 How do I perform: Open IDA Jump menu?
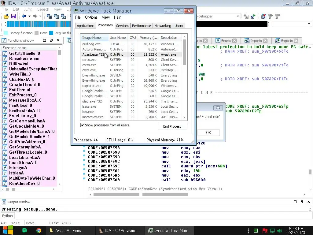click(x=28, y=9)
